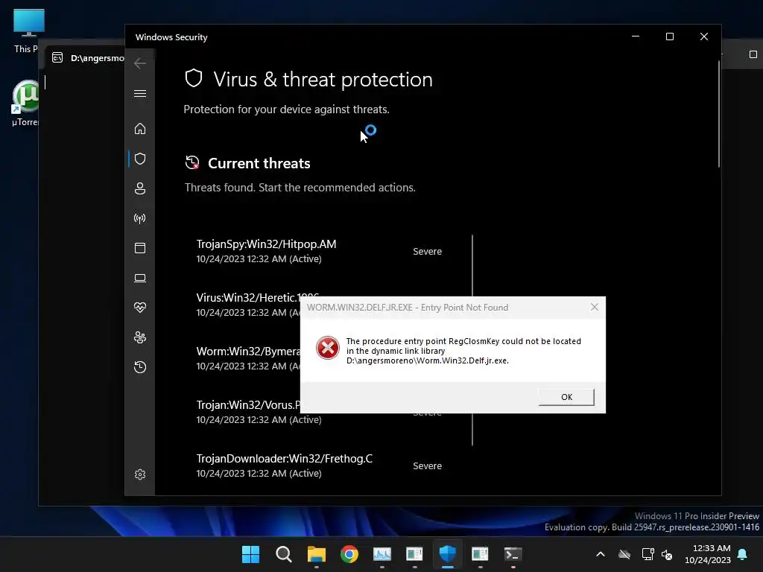This screenshot has height=572, width=763.
Task: Open File Explorer from the taskbar
Action: click(316, 554)
